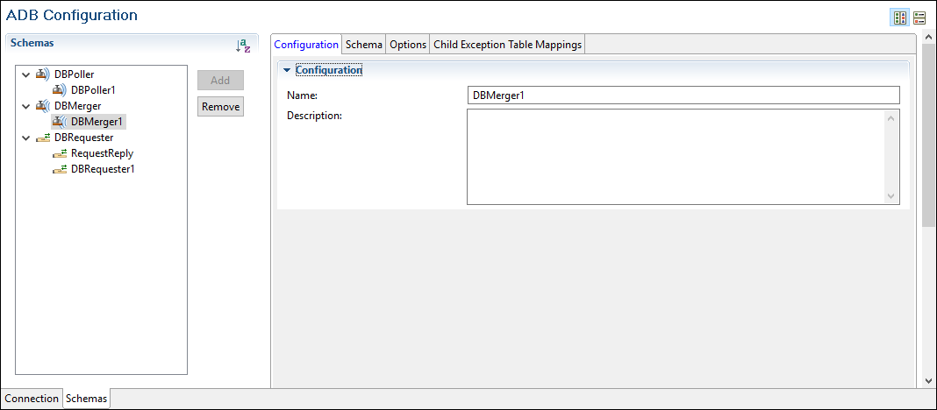Click the DBMerger node icon
The height and width of the screenshot is (410, 937).
click(43, 106)
